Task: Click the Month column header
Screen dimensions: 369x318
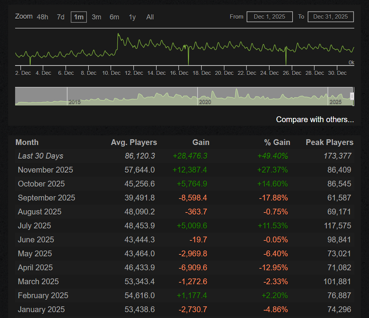Action: 27,142
